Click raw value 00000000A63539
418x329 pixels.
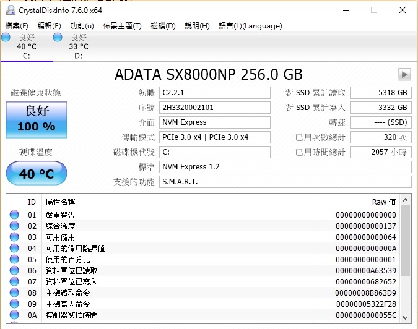(x=366, y=270)
